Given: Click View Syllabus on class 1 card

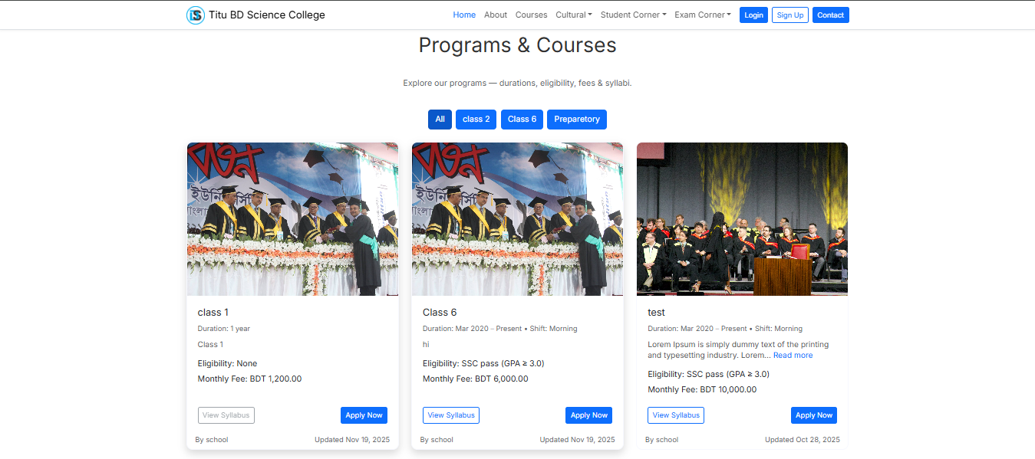Looking at the screenshot, I should pos(226,415).
